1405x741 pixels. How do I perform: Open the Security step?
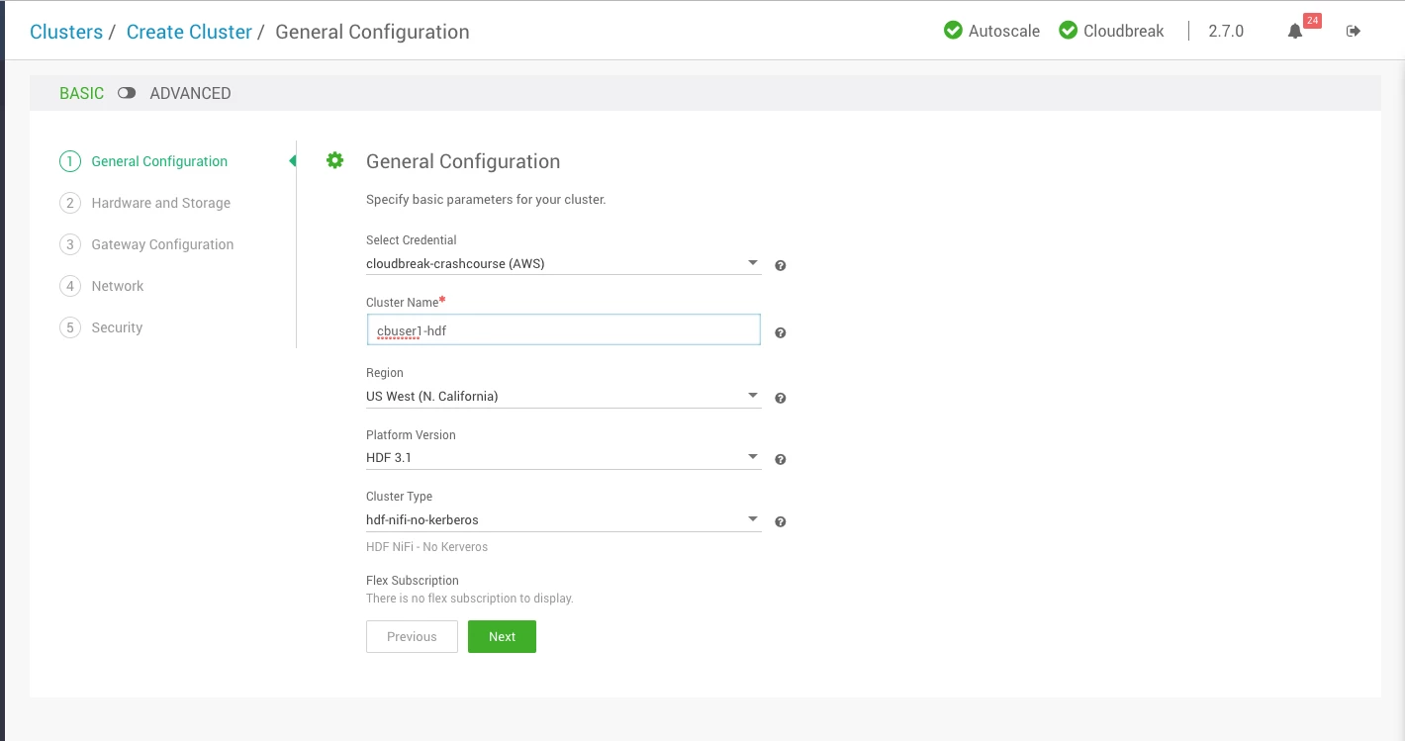point(117,327)
